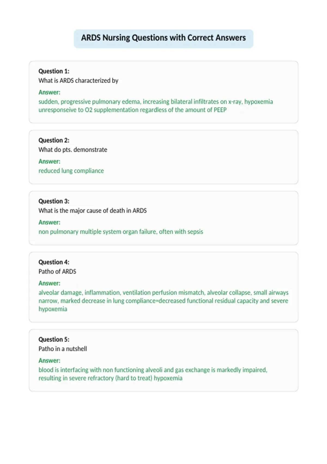This screenshot has width=327, height=464.
Task: Click the green 'Answer:' label under Question 3
Action: [x=49, y=222]
